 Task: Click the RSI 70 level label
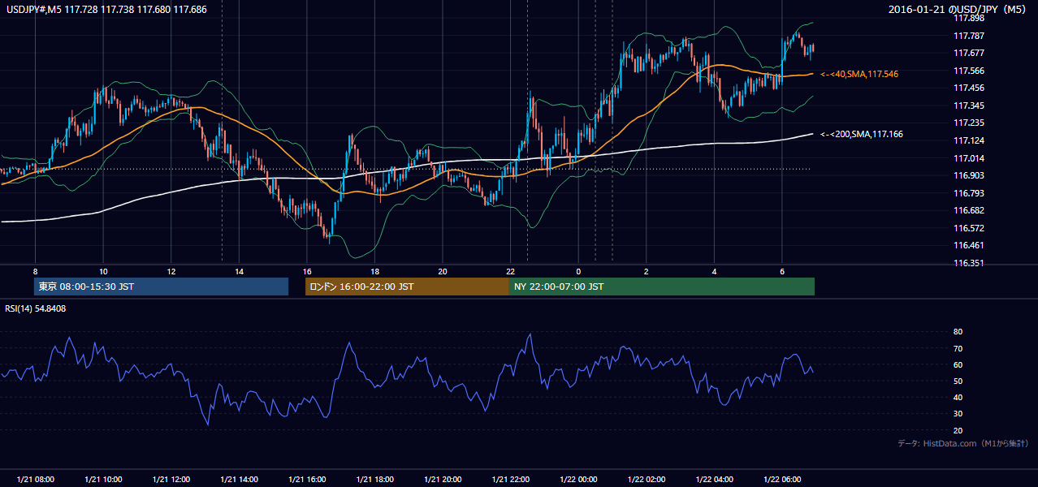tap(958, 348)
